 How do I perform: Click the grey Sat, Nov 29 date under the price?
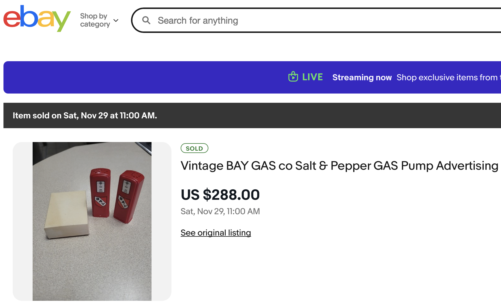coord(220,211)
